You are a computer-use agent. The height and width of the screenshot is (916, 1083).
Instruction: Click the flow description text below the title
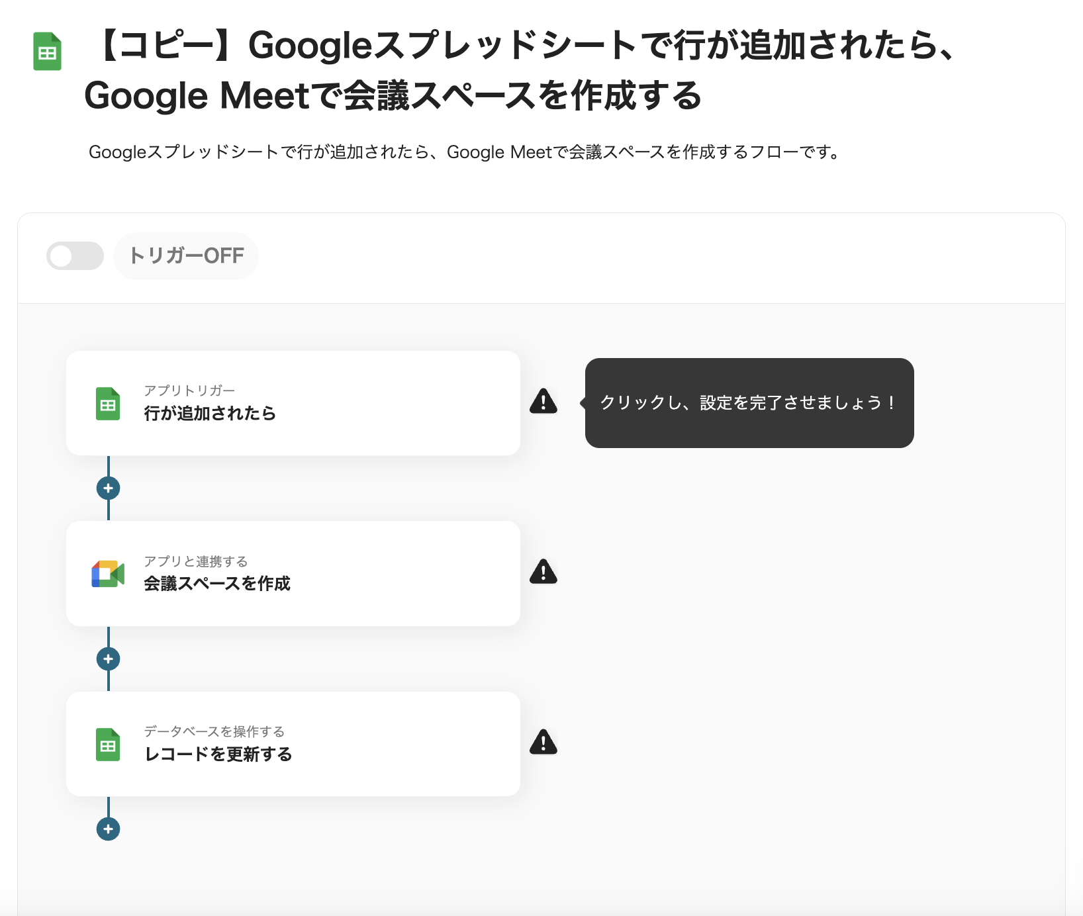tap(465, 152)
